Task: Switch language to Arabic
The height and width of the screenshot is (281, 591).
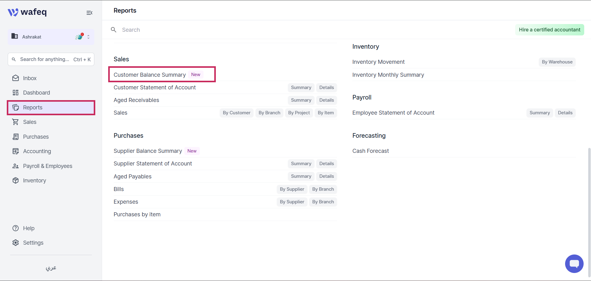Action: point(51,268)
